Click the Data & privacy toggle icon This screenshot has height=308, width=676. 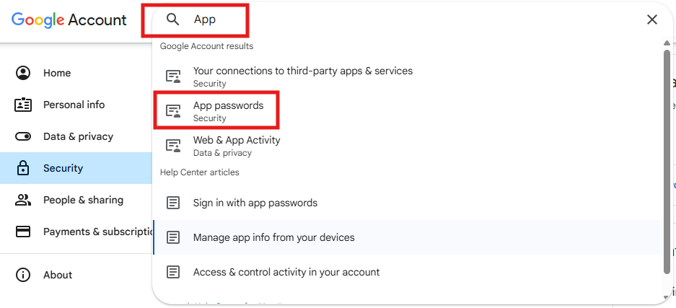pos(23,136)
